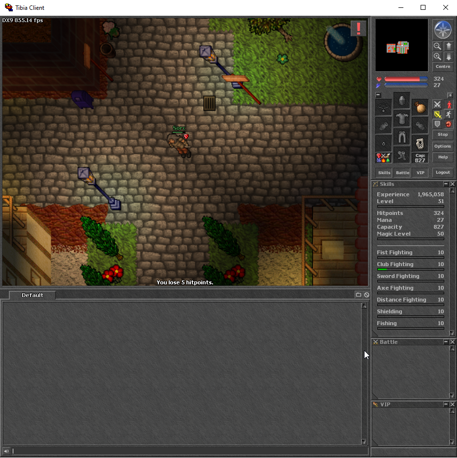Close the Battle panel
Image resolution: width=457 pixels, height=458 pixels.
coord(453,342)
